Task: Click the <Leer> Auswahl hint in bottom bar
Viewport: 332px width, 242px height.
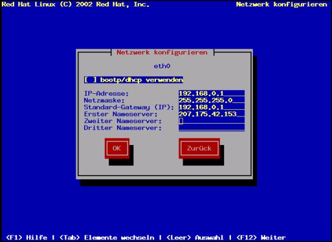Action: point(195,238)
